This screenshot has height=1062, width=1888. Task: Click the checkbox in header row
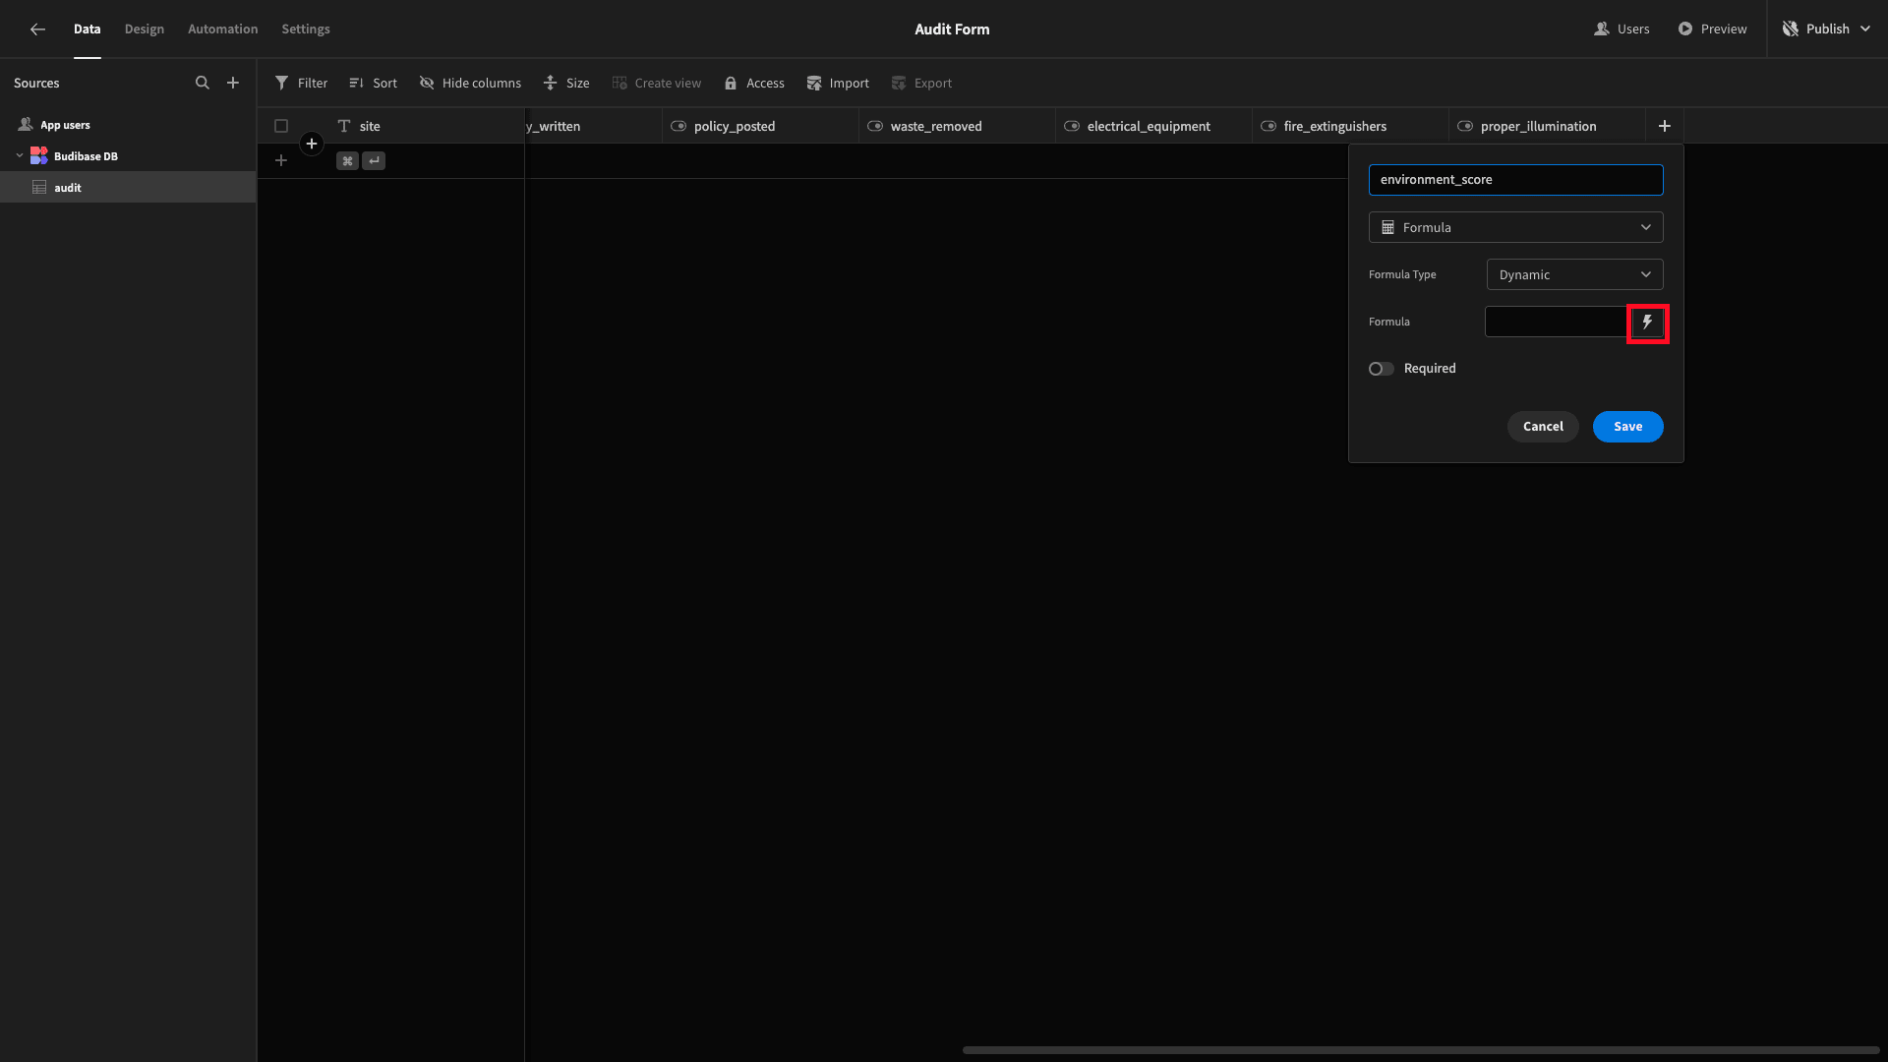click(x=280, y=126)
